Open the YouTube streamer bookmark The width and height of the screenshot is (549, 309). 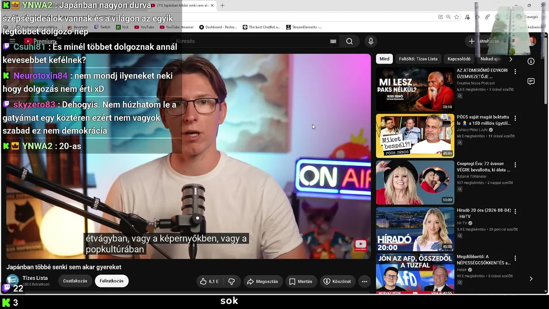(x=177, y=27)
